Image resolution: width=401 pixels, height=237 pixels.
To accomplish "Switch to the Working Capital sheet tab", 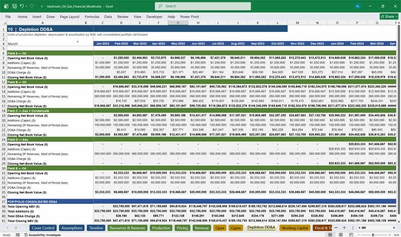I will pyautogui.click(x=295, y=228).
